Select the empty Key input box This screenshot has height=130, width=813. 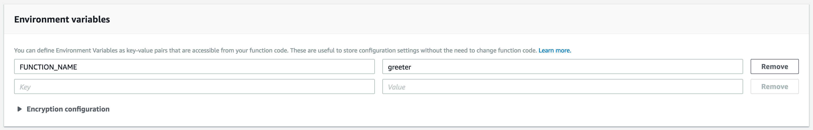(194, 87)
